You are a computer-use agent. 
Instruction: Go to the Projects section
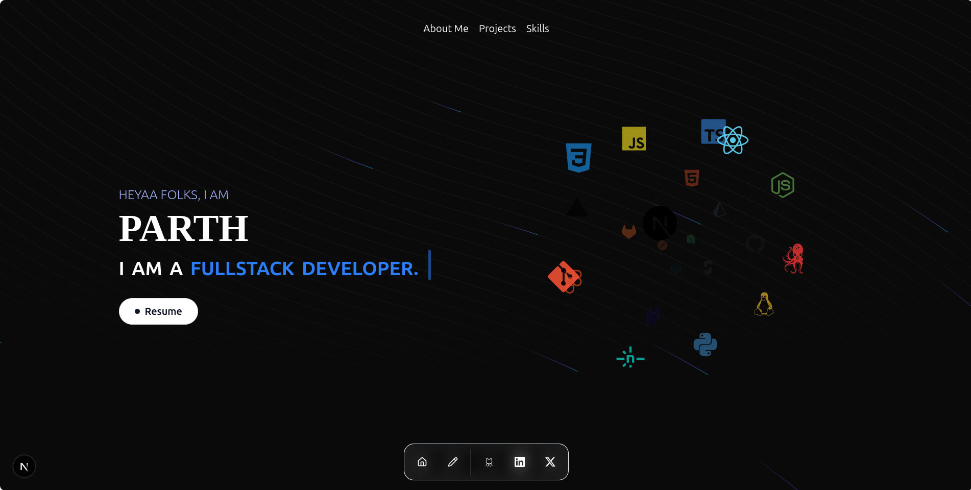tap(497, 29)
